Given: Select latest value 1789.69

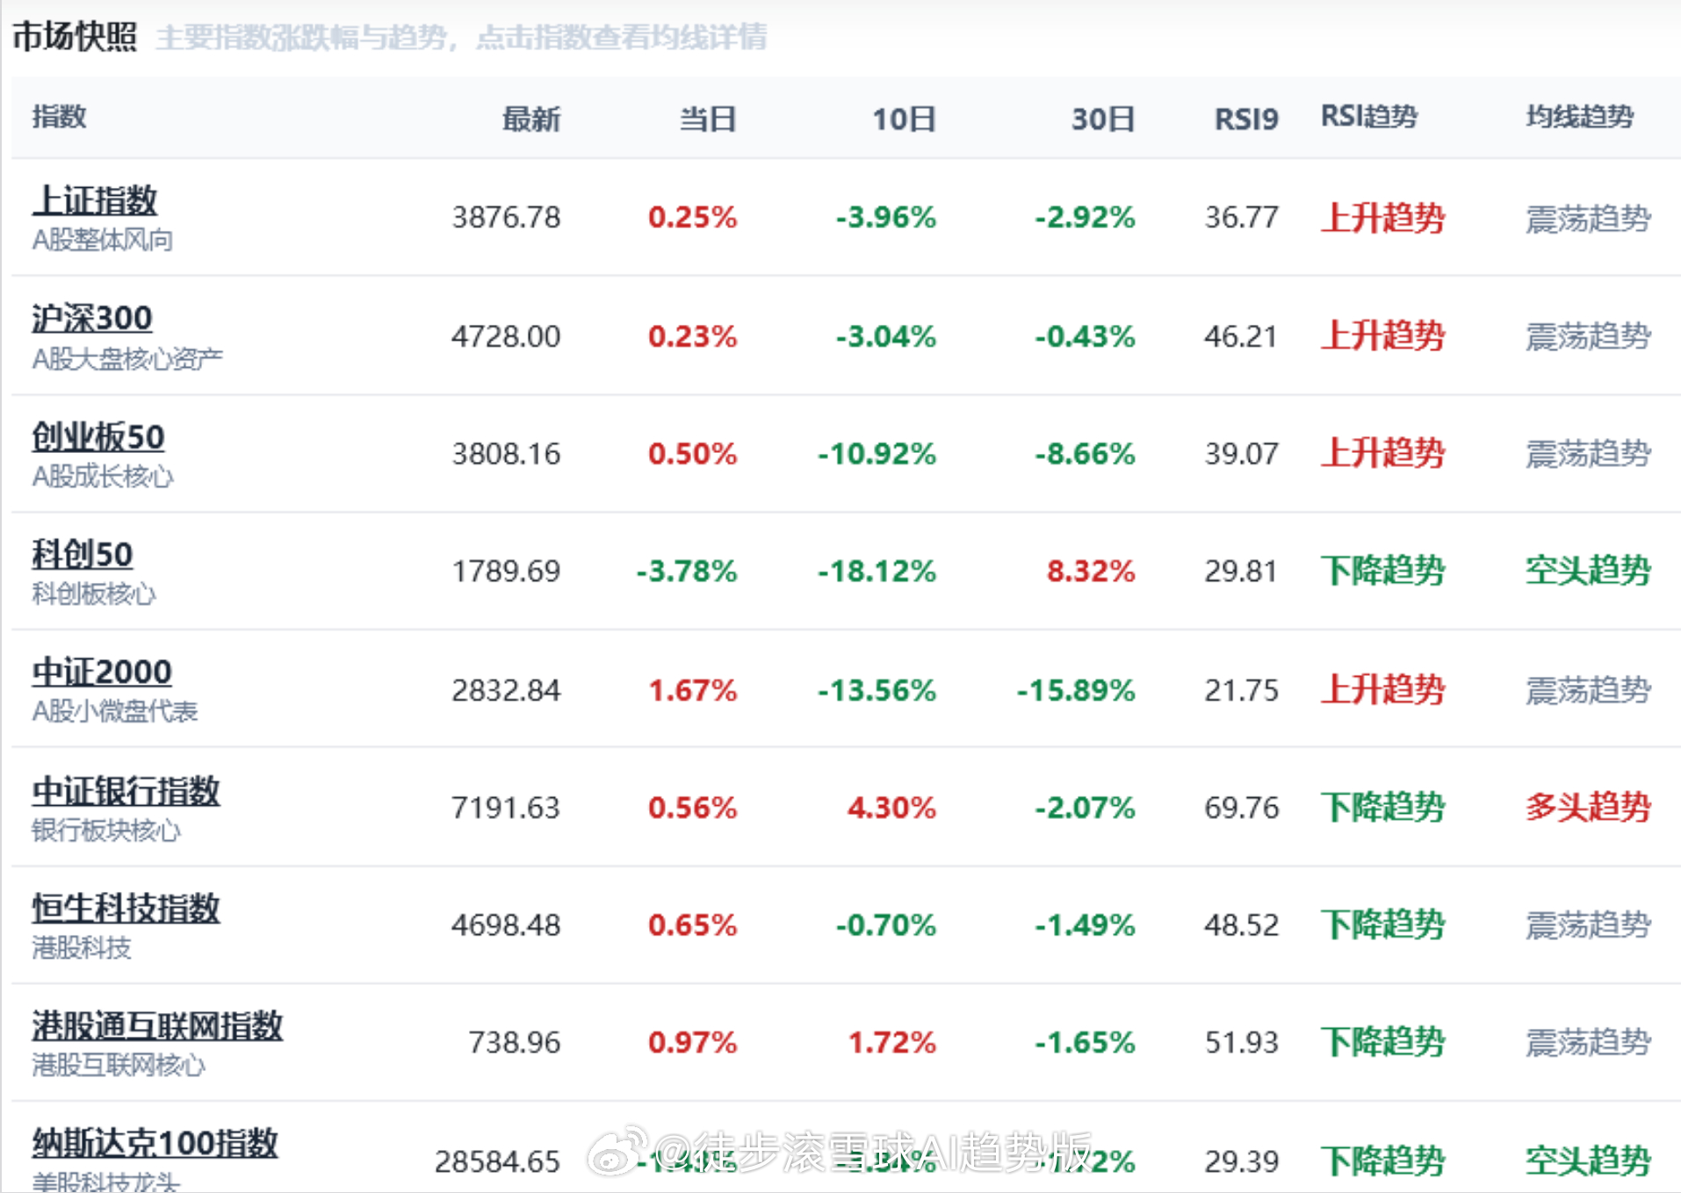Looking at the screenshot, I should tap(506, 571).
